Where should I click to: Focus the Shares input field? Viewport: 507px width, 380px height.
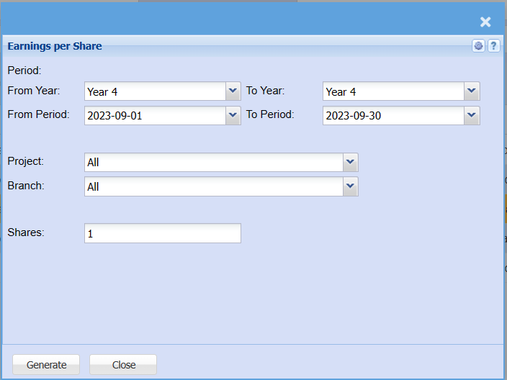(163, 233)
